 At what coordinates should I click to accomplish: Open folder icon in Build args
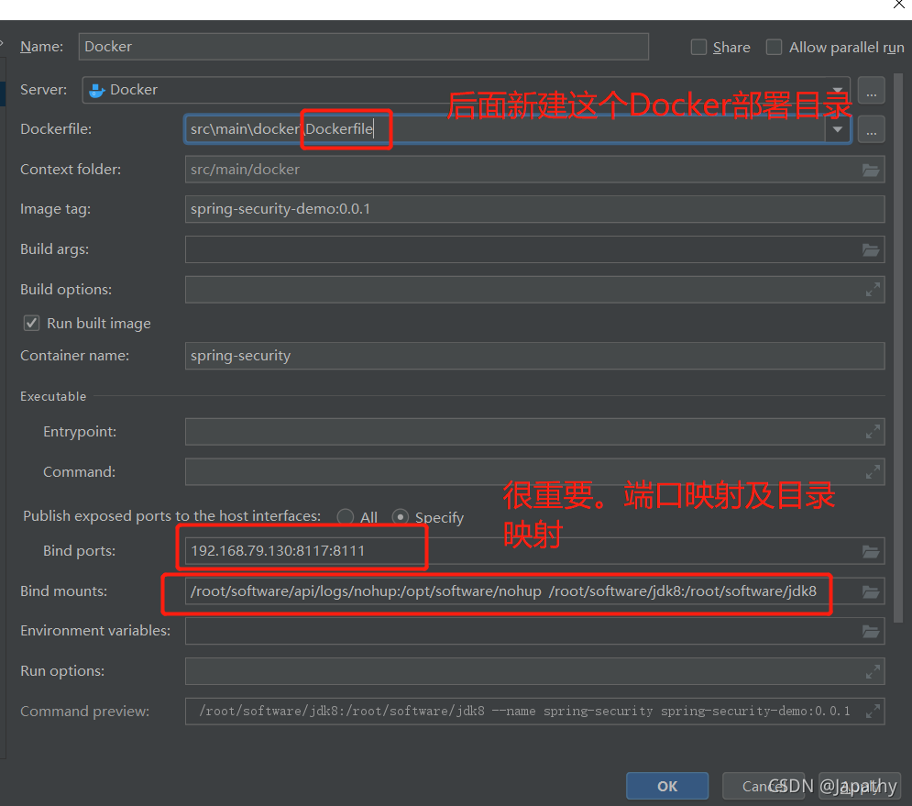click(870, 249)
